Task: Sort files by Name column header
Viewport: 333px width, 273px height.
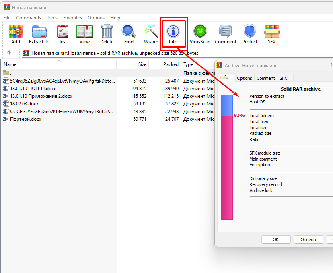Action: pos(58,64)
